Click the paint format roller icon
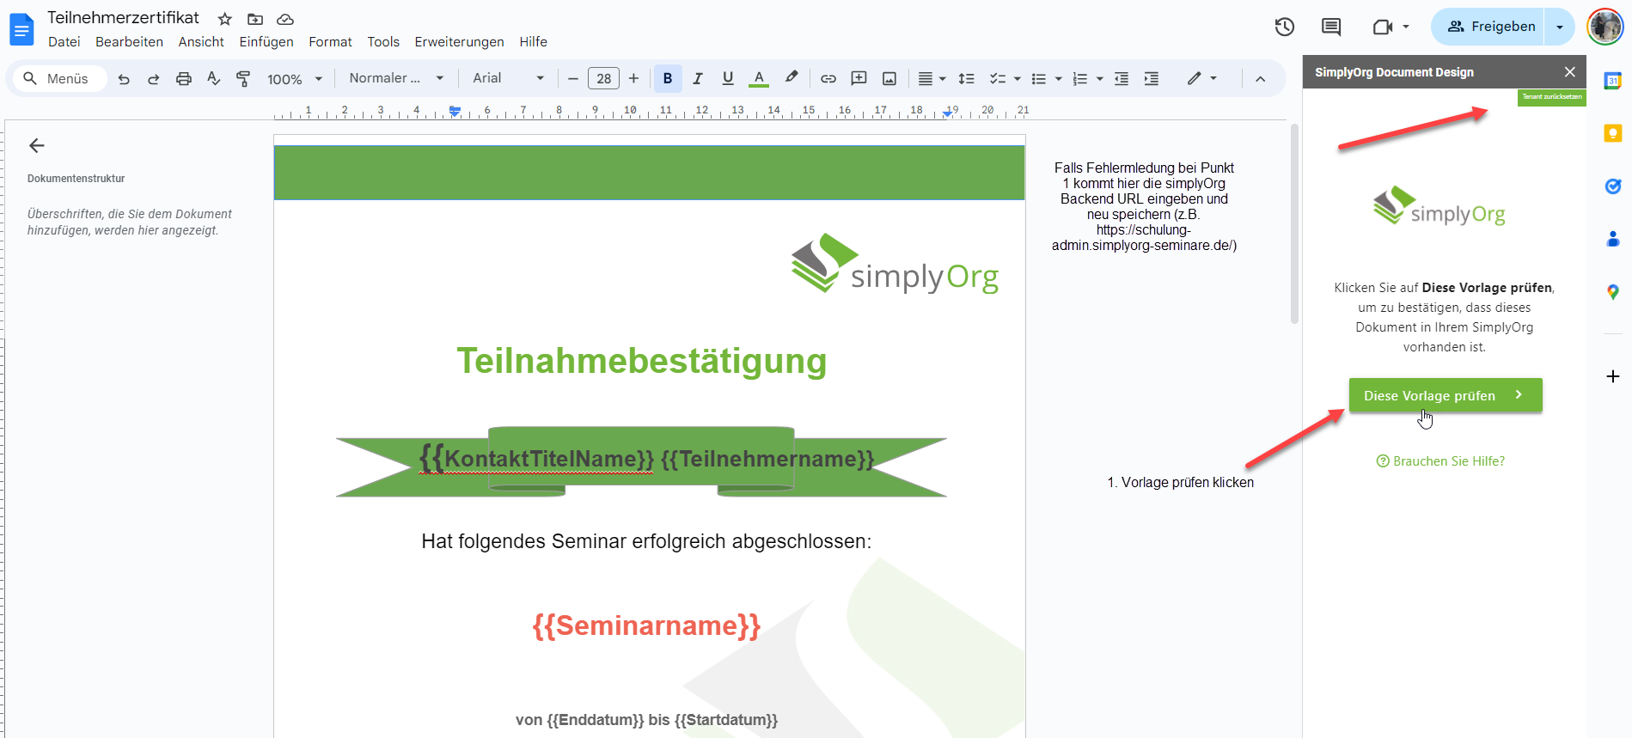Image resolution: width=1632 pixels, height=738 pixels. click(x=243, y=79)
